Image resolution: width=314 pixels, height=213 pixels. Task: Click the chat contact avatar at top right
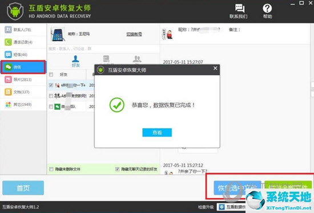(x=167, y=34)
